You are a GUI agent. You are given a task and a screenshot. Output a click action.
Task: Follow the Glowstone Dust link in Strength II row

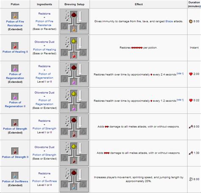tap(45, 147)
